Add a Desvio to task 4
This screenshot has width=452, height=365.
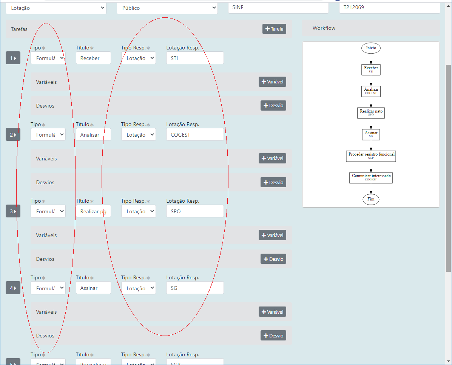pyautogui.click(x=273, y=335)
